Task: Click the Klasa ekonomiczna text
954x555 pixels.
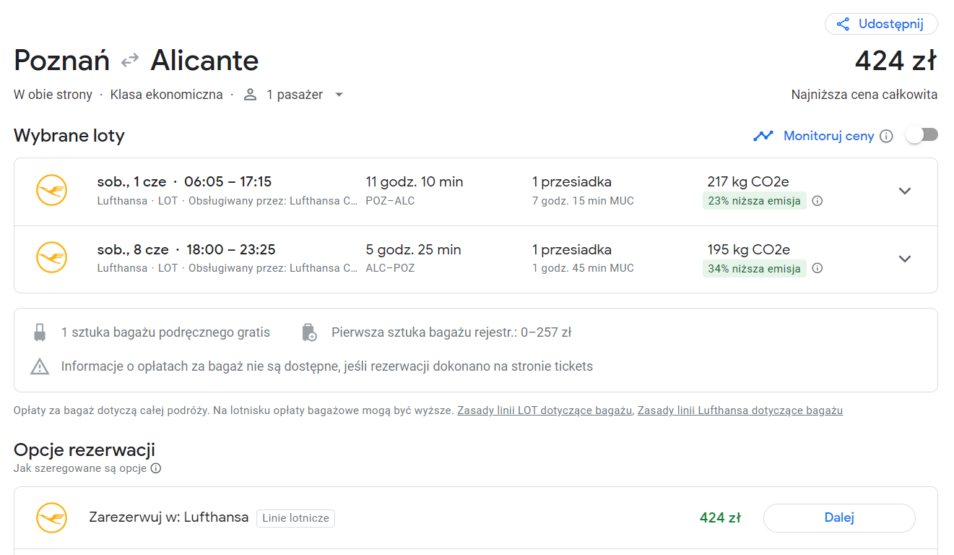Action: point(166,95)
